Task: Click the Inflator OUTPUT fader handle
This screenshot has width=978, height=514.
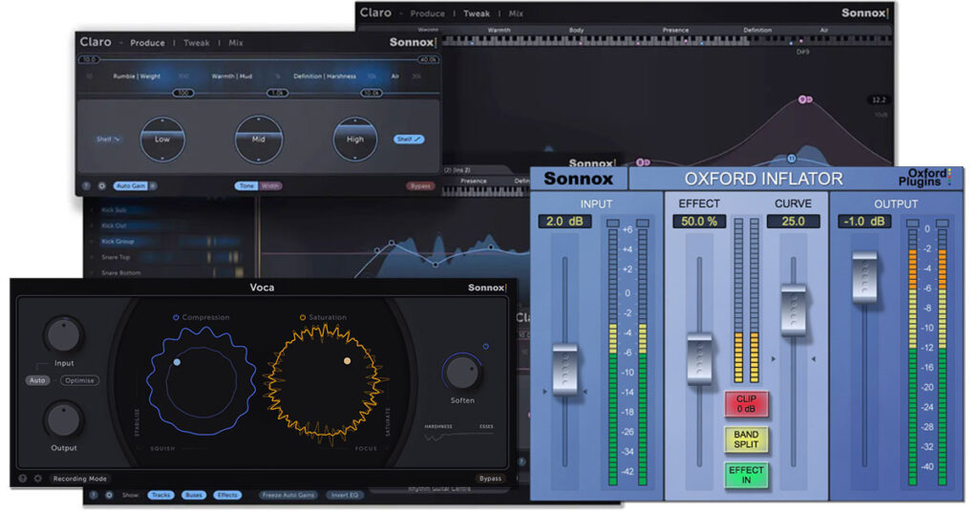Action: pyautogui.click(x=864, y=277)
